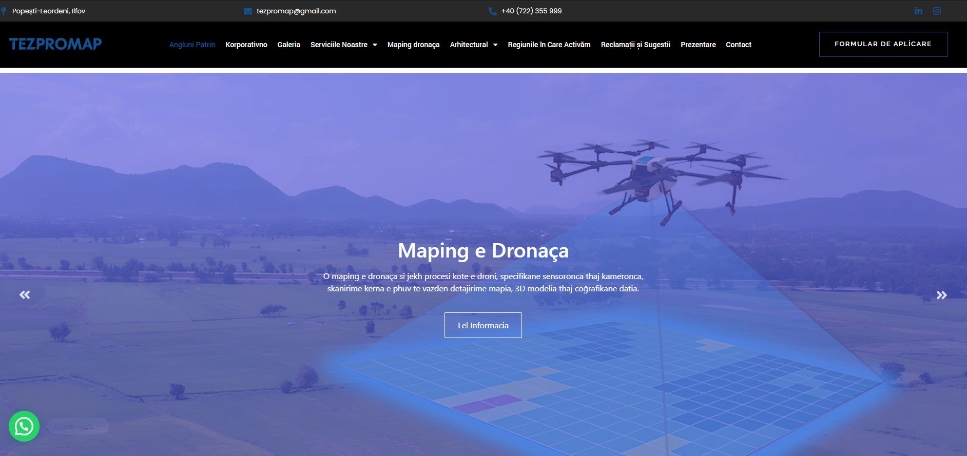Go to the Maping dronaça page
The height and width of the screenshot is (456, 967).
[413, 45]
